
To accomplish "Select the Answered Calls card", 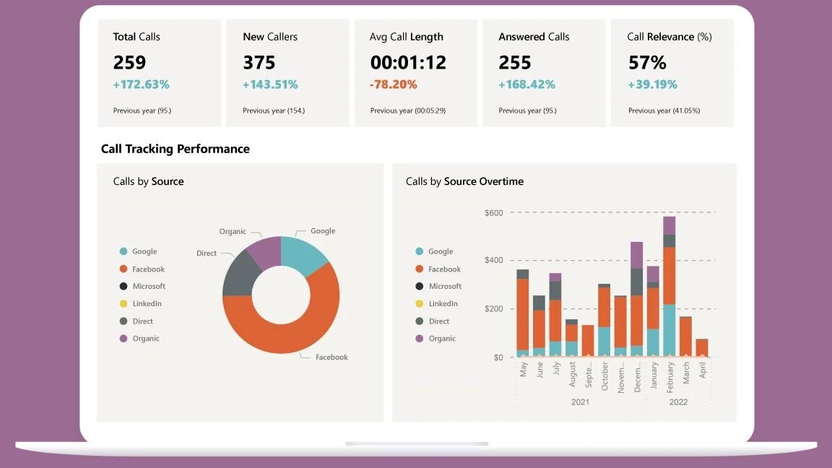I will 544,73.
